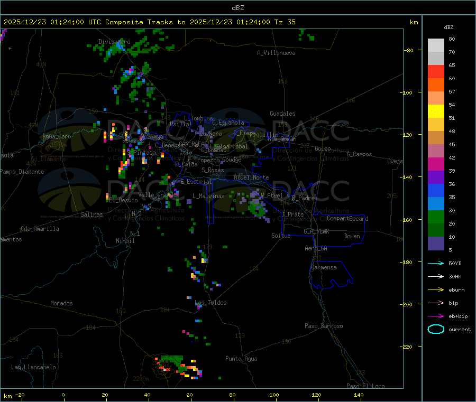476x402 pixels.
Task: Click the Los_Toldos label
Action: coord(210,303)
